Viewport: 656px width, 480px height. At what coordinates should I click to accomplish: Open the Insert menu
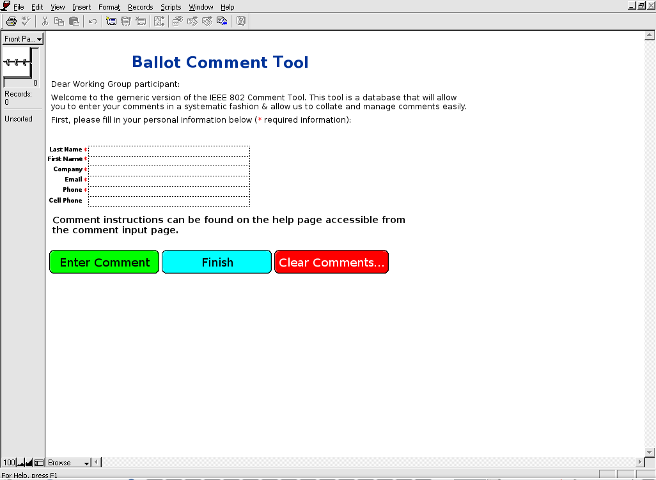(x=82, y=7)
